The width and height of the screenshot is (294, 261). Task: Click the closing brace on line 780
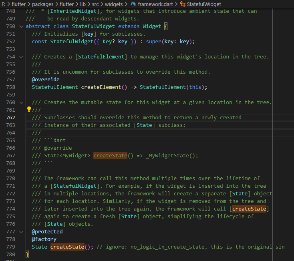click(x=27, y=255)
